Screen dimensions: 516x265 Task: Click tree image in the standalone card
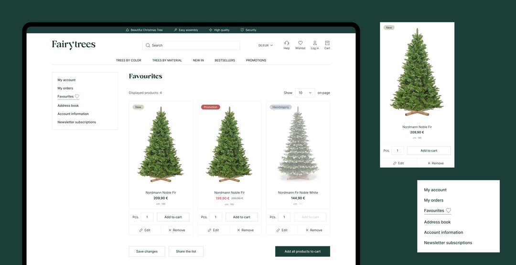(417, 72)
